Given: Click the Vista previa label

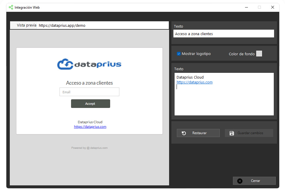Looking at the screenshot, I should coord(27,25).
